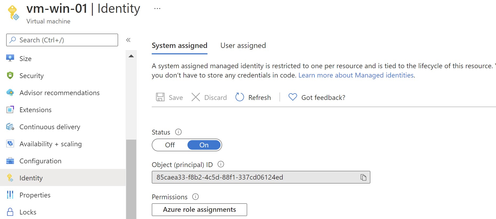Click the Extensions icon
496x219 pixels.
10,109
